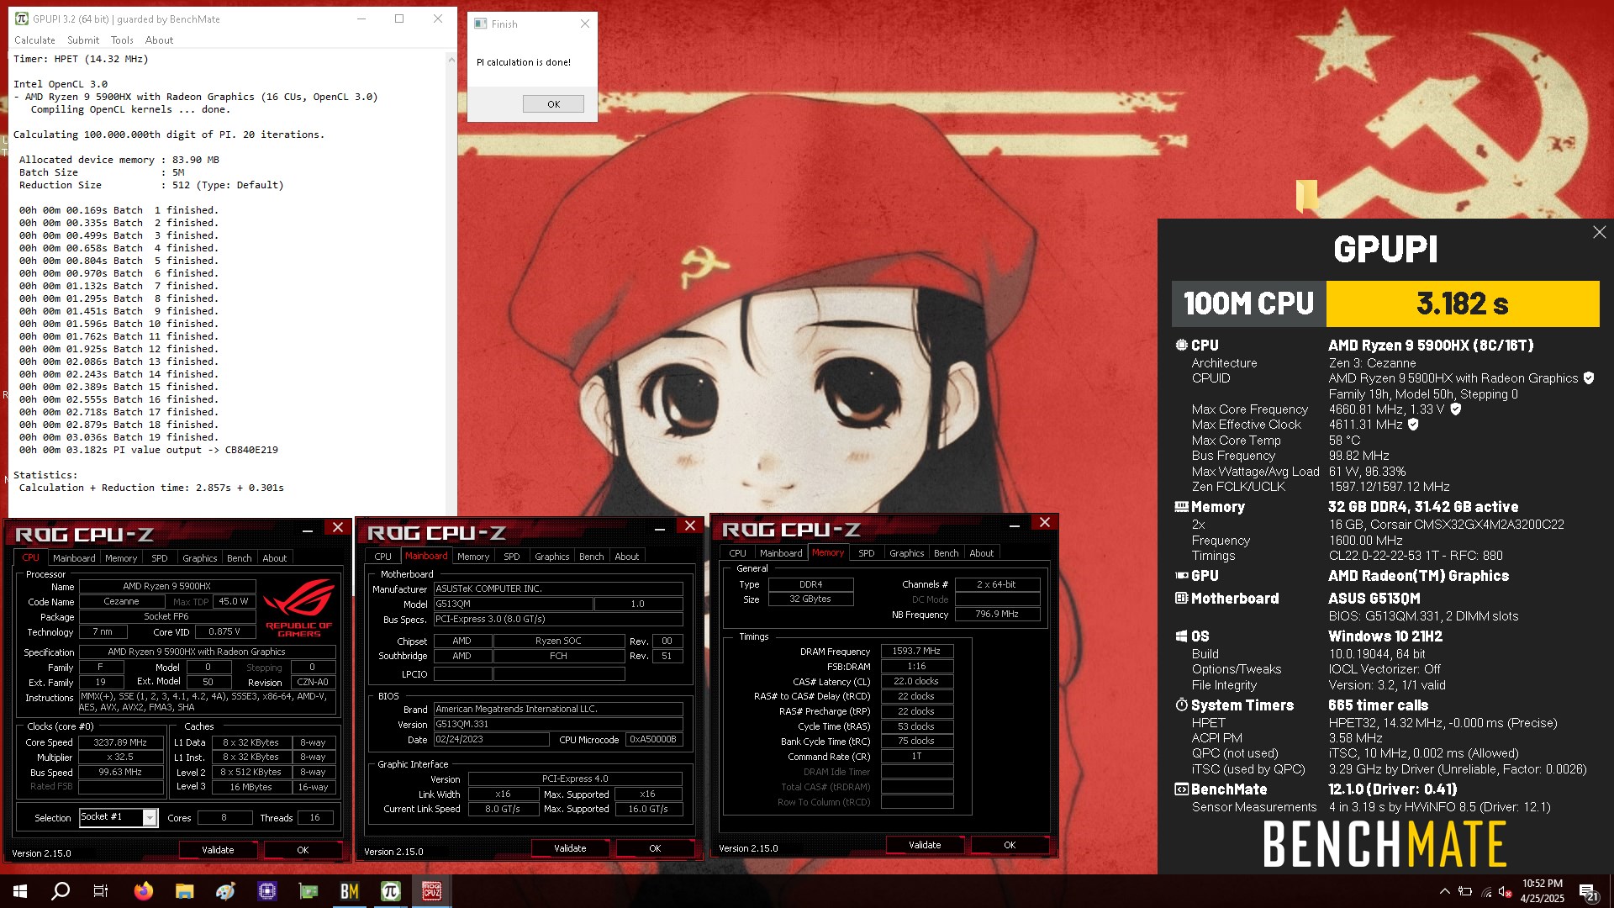Open the purple CPU chip app on the taskbar
This screenshot has width=1614, height=908.
(x=267, y=891)
